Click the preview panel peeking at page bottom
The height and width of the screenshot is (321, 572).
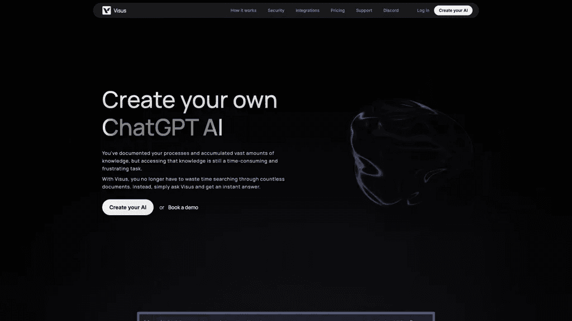click(286, 317)
